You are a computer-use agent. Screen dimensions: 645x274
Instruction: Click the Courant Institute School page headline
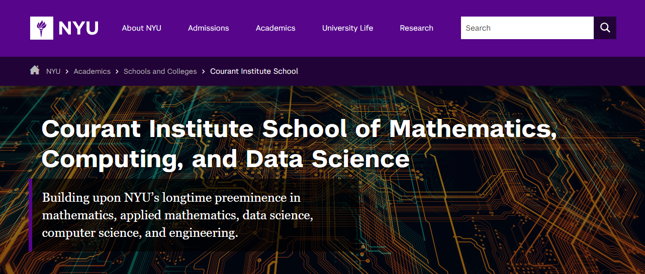click(299, 144)
